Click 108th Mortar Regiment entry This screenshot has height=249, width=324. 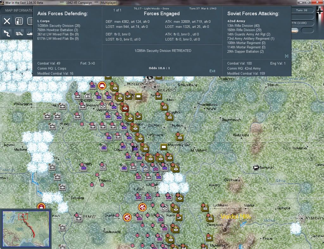coord(246,43)
